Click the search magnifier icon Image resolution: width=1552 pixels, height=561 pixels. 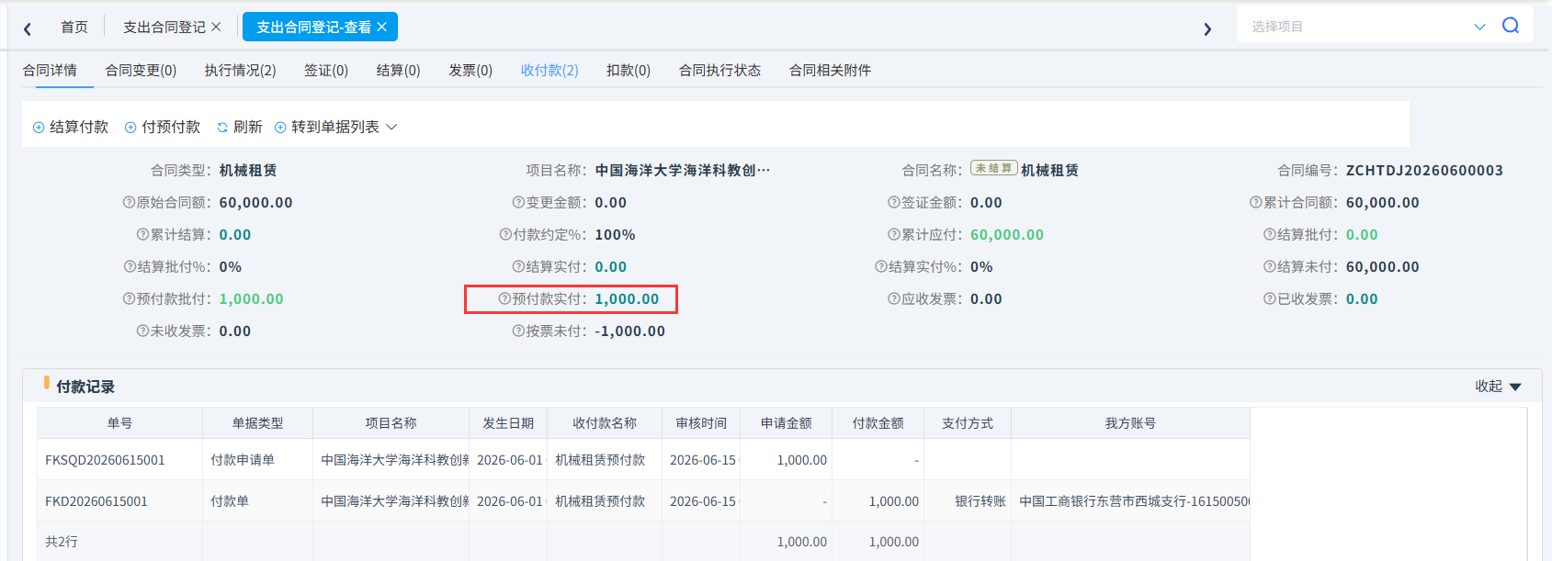click(x=1511, y=26)
